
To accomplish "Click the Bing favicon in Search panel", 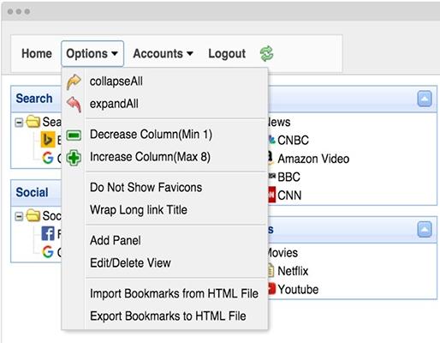I will pos(48,140).
